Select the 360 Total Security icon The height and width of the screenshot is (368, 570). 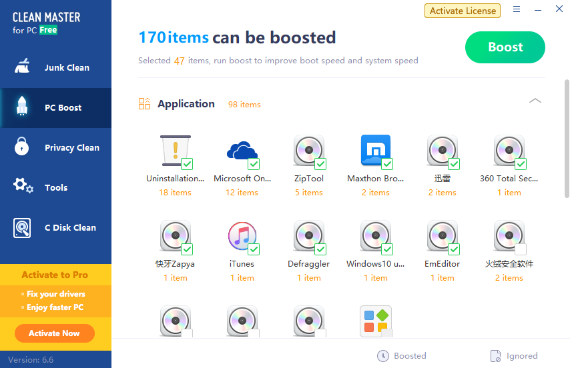point(509,150)
